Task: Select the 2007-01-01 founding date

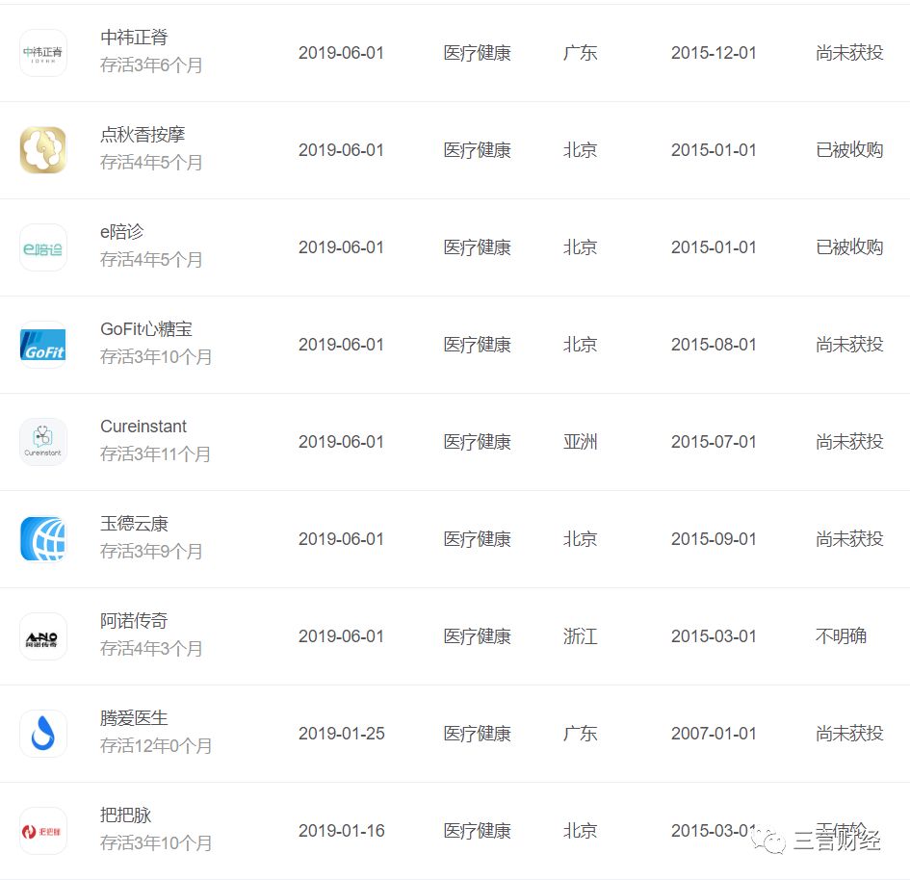Action: tap(714, 734)
